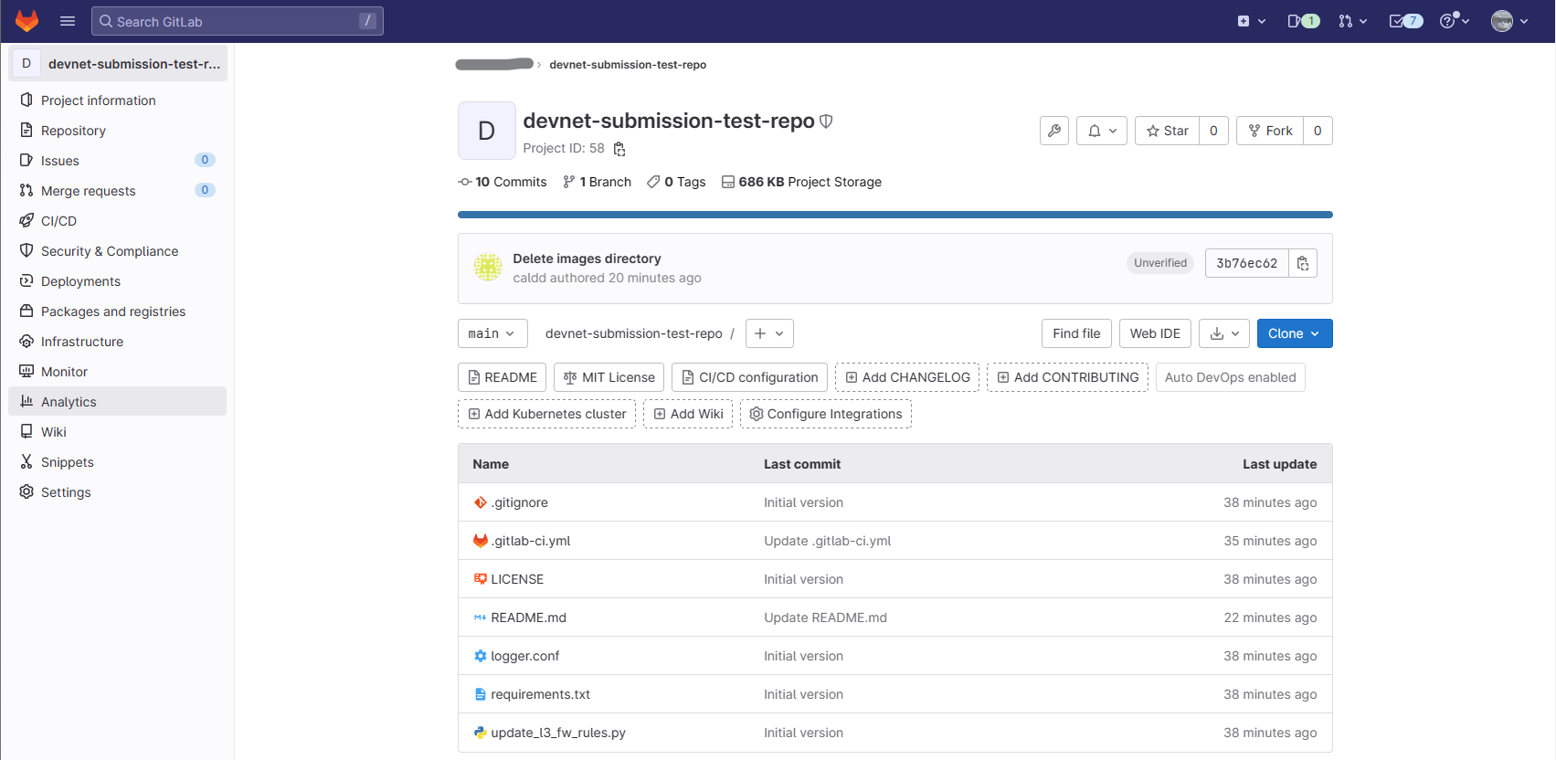Open Snippets in sidebar
Viewport: 1556px width, 760px height.
click(118, 462)
